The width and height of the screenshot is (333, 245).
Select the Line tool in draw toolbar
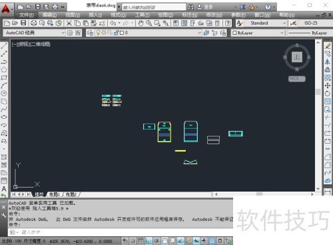click(4, 46)
